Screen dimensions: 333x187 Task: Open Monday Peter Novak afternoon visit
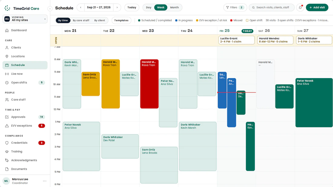point(81,146)
